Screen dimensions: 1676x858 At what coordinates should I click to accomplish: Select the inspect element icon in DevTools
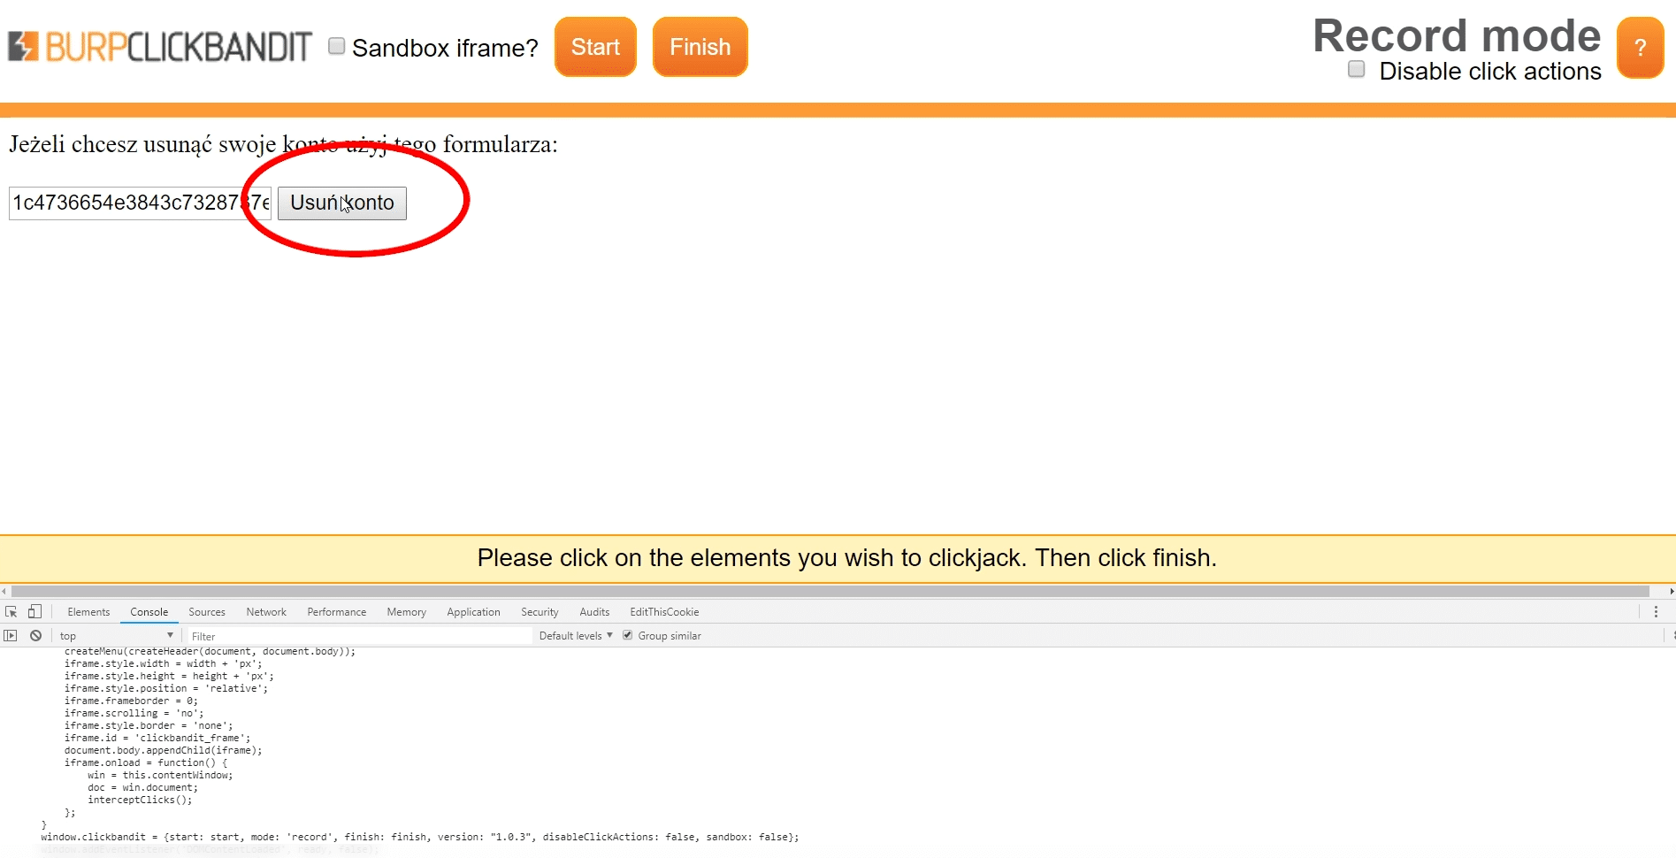pos(11,612)
